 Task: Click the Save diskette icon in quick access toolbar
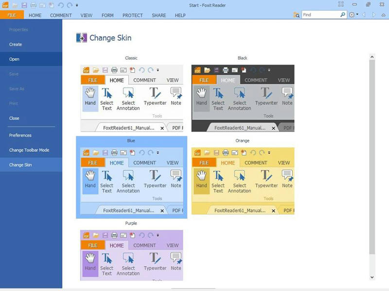point(24,5)
